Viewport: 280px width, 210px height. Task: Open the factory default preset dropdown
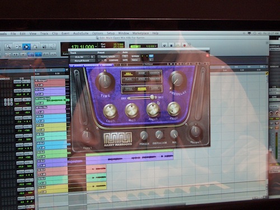coord(109,57)
